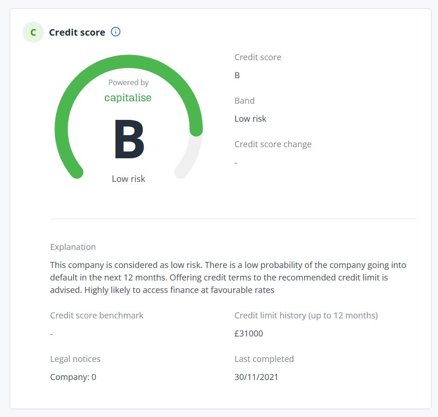Click the large B grade letter
438x417 pixels.
tap(129, 140)
